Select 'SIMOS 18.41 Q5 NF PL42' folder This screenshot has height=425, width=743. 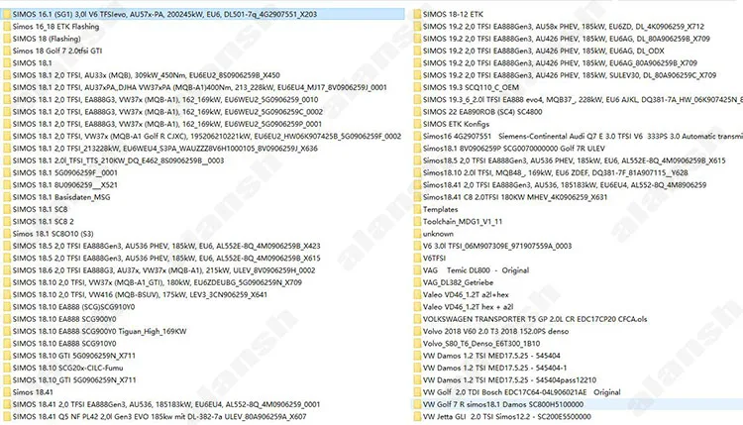159,417
